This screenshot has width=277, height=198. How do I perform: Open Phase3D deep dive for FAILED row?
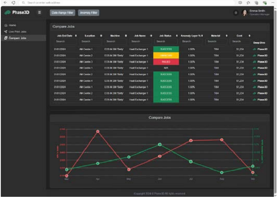point(260,62)
